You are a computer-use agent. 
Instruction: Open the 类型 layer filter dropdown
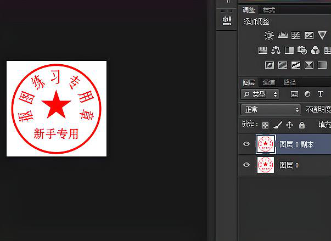tap(260, 94)
